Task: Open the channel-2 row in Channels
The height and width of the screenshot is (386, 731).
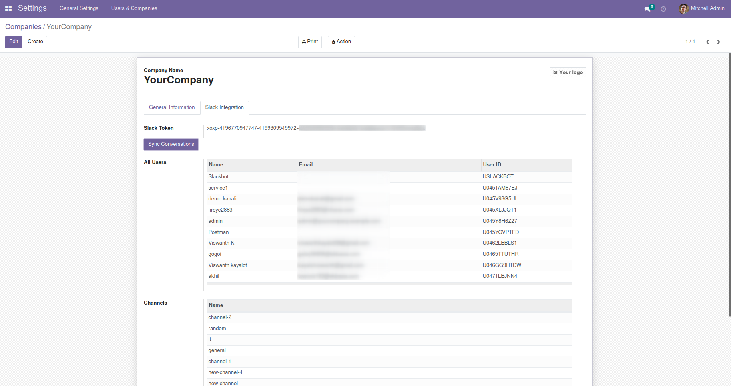Action: pyautogui.click(x=220, y=317)
